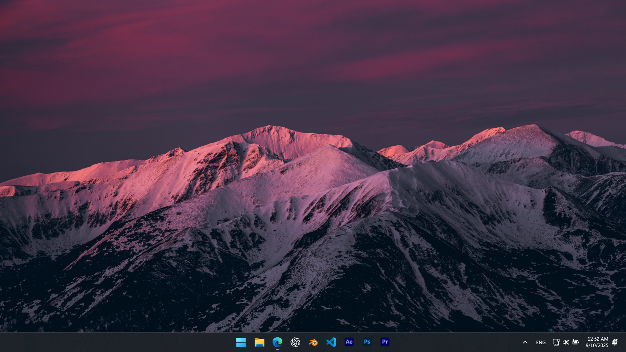626x352 pixels.
Task: Open Blender from the taskbar
Action: [x=313, y=342]
